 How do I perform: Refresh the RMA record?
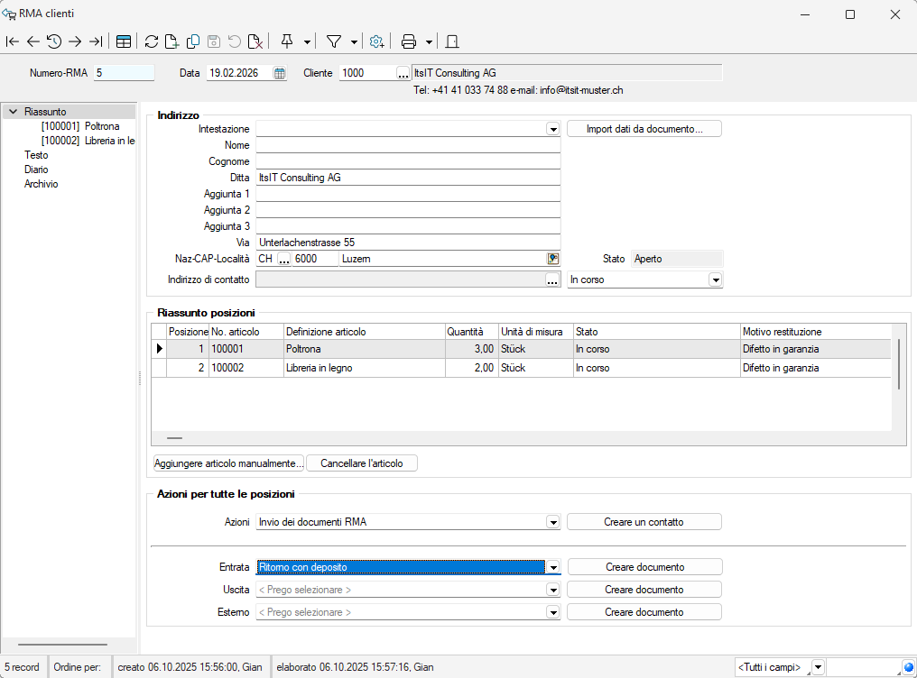pyautogui.click(x=152, y=41)
